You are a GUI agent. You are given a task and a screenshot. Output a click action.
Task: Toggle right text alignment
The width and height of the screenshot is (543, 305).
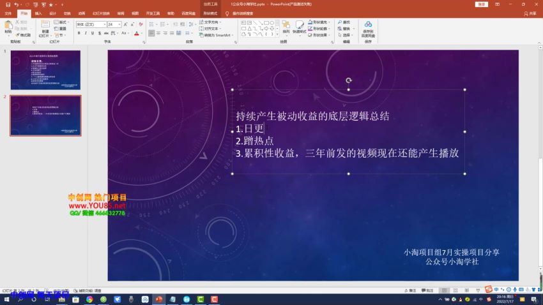coord(165,33)
